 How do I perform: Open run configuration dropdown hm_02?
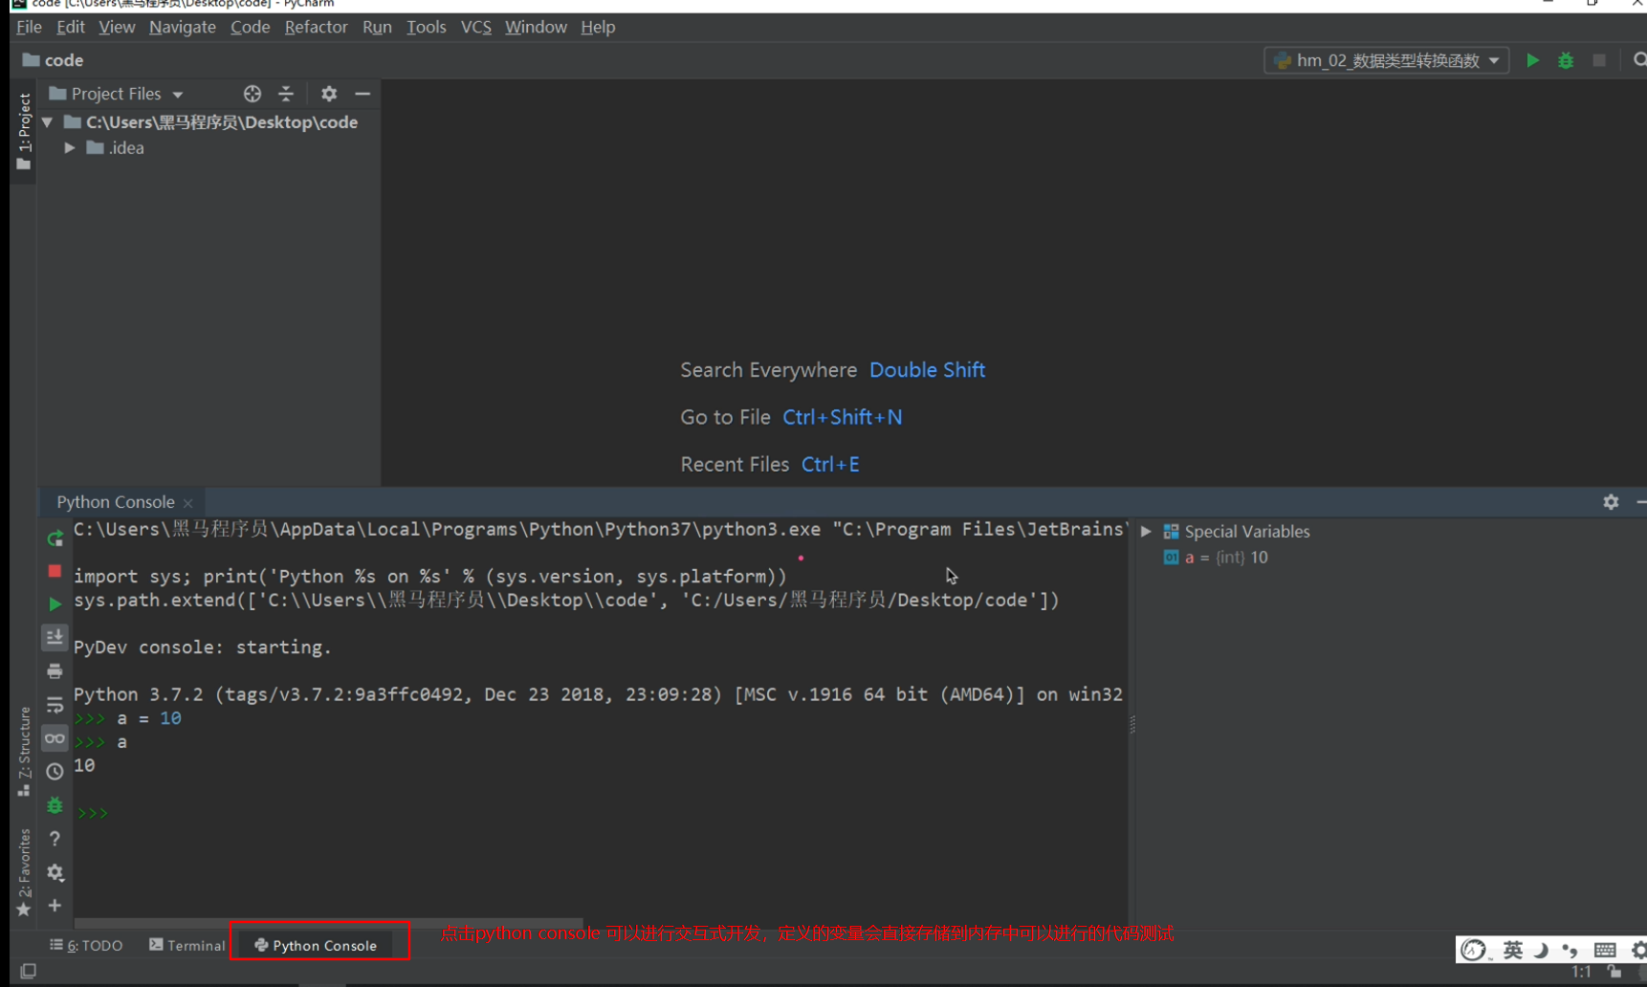(x=1387, y=60)
